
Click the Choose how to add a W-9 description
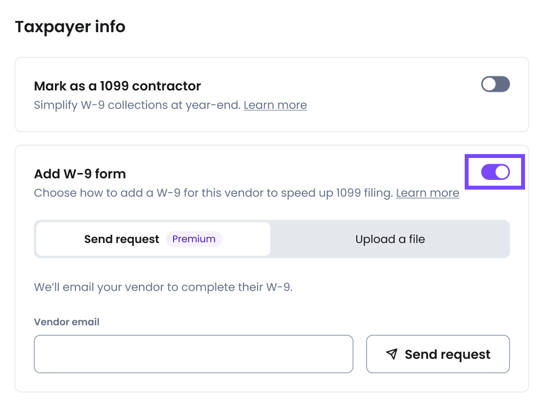(213, 193)
